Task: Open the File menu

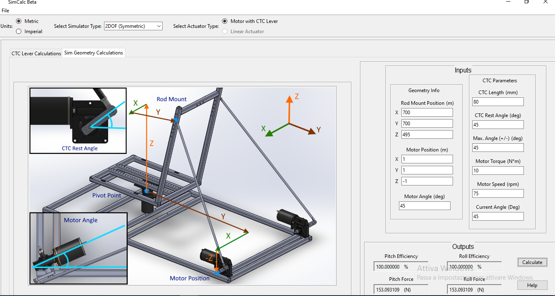Action: coord(5,11)
